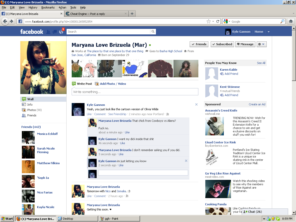
Task: Toggle the Subscribed checkmark button
Action: [x=222, y=44]
